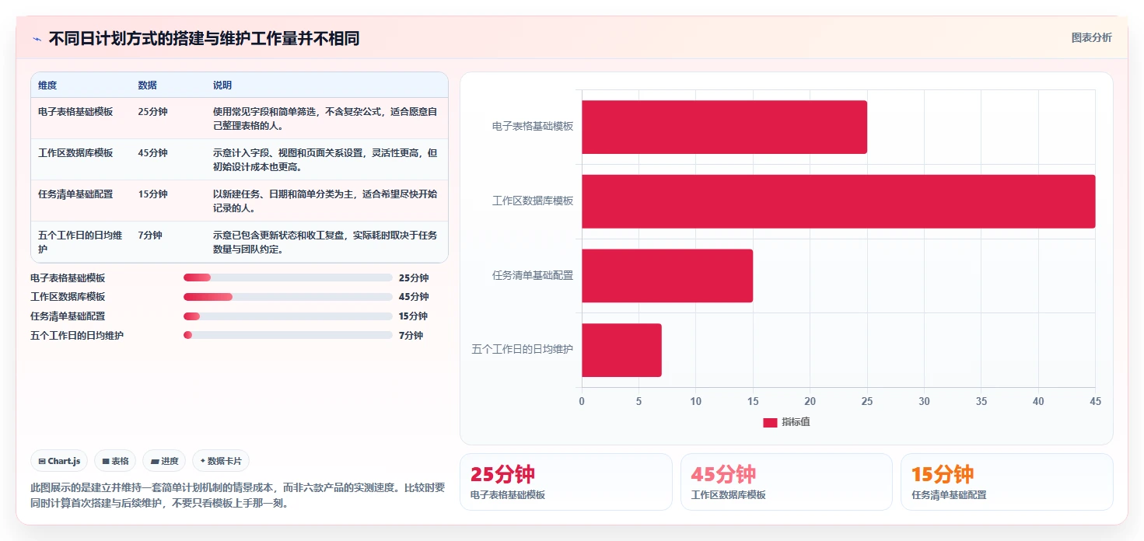
Task: Click the description starting 使用常见字段和简单筛选
Action: point(325,118)
